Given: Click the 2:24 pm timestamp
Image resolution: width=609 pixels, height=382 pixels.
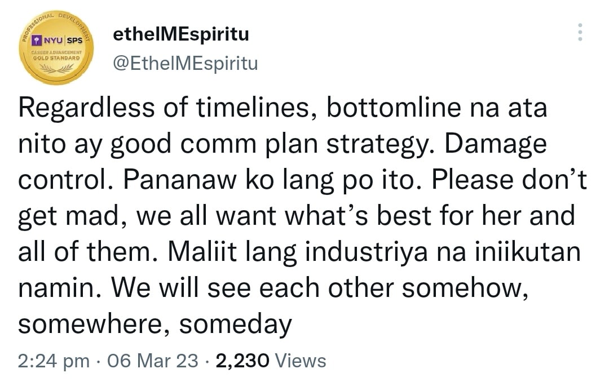Looking at the screenshot, I should click(x=54, y=361).
